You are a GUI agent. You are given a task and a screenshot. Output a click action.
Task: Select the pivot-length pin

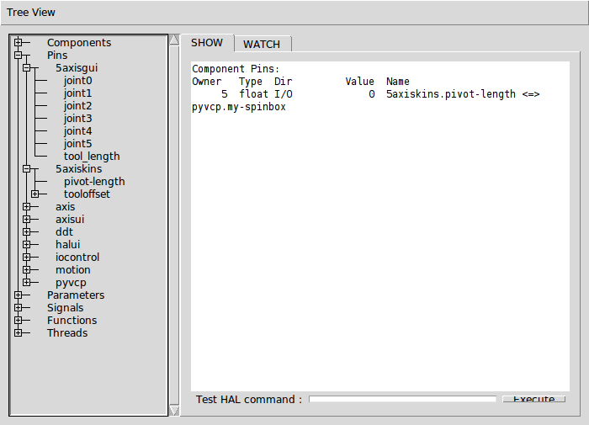coord(94,182)
